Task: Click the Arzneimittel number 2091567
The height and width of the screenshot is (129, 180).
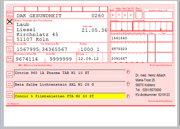Action: click(119, 59)
